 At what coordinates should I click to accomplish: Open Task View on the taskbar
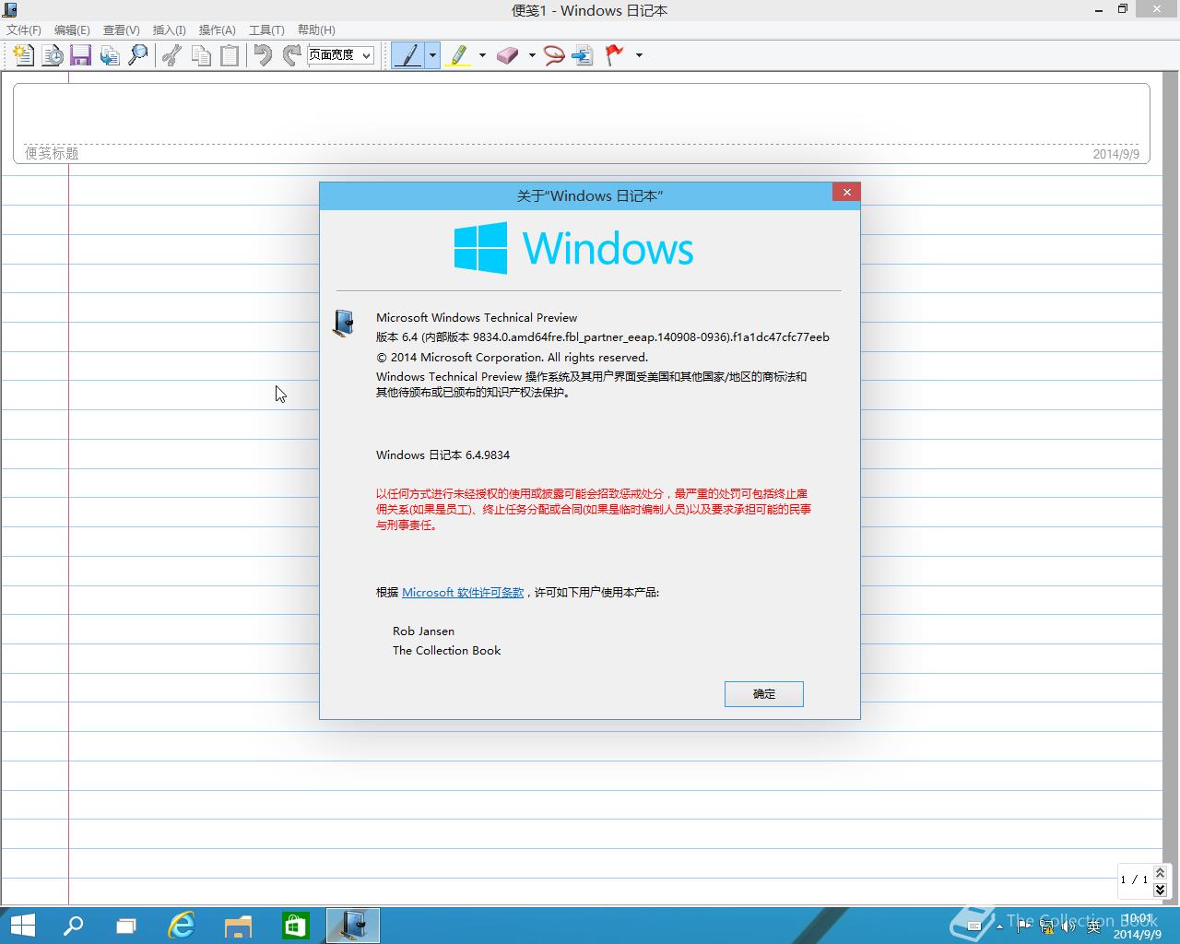coord(126,926)
